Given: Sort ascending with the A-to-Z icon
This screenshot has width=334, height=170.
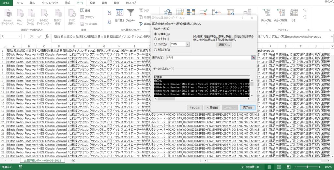Looking at the screenshot, I should tap(110, 13).
